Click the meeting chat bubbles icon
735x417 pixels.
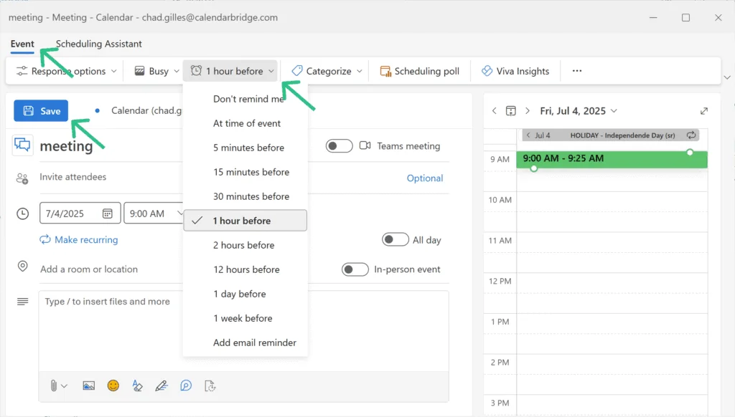pos(22,145)
